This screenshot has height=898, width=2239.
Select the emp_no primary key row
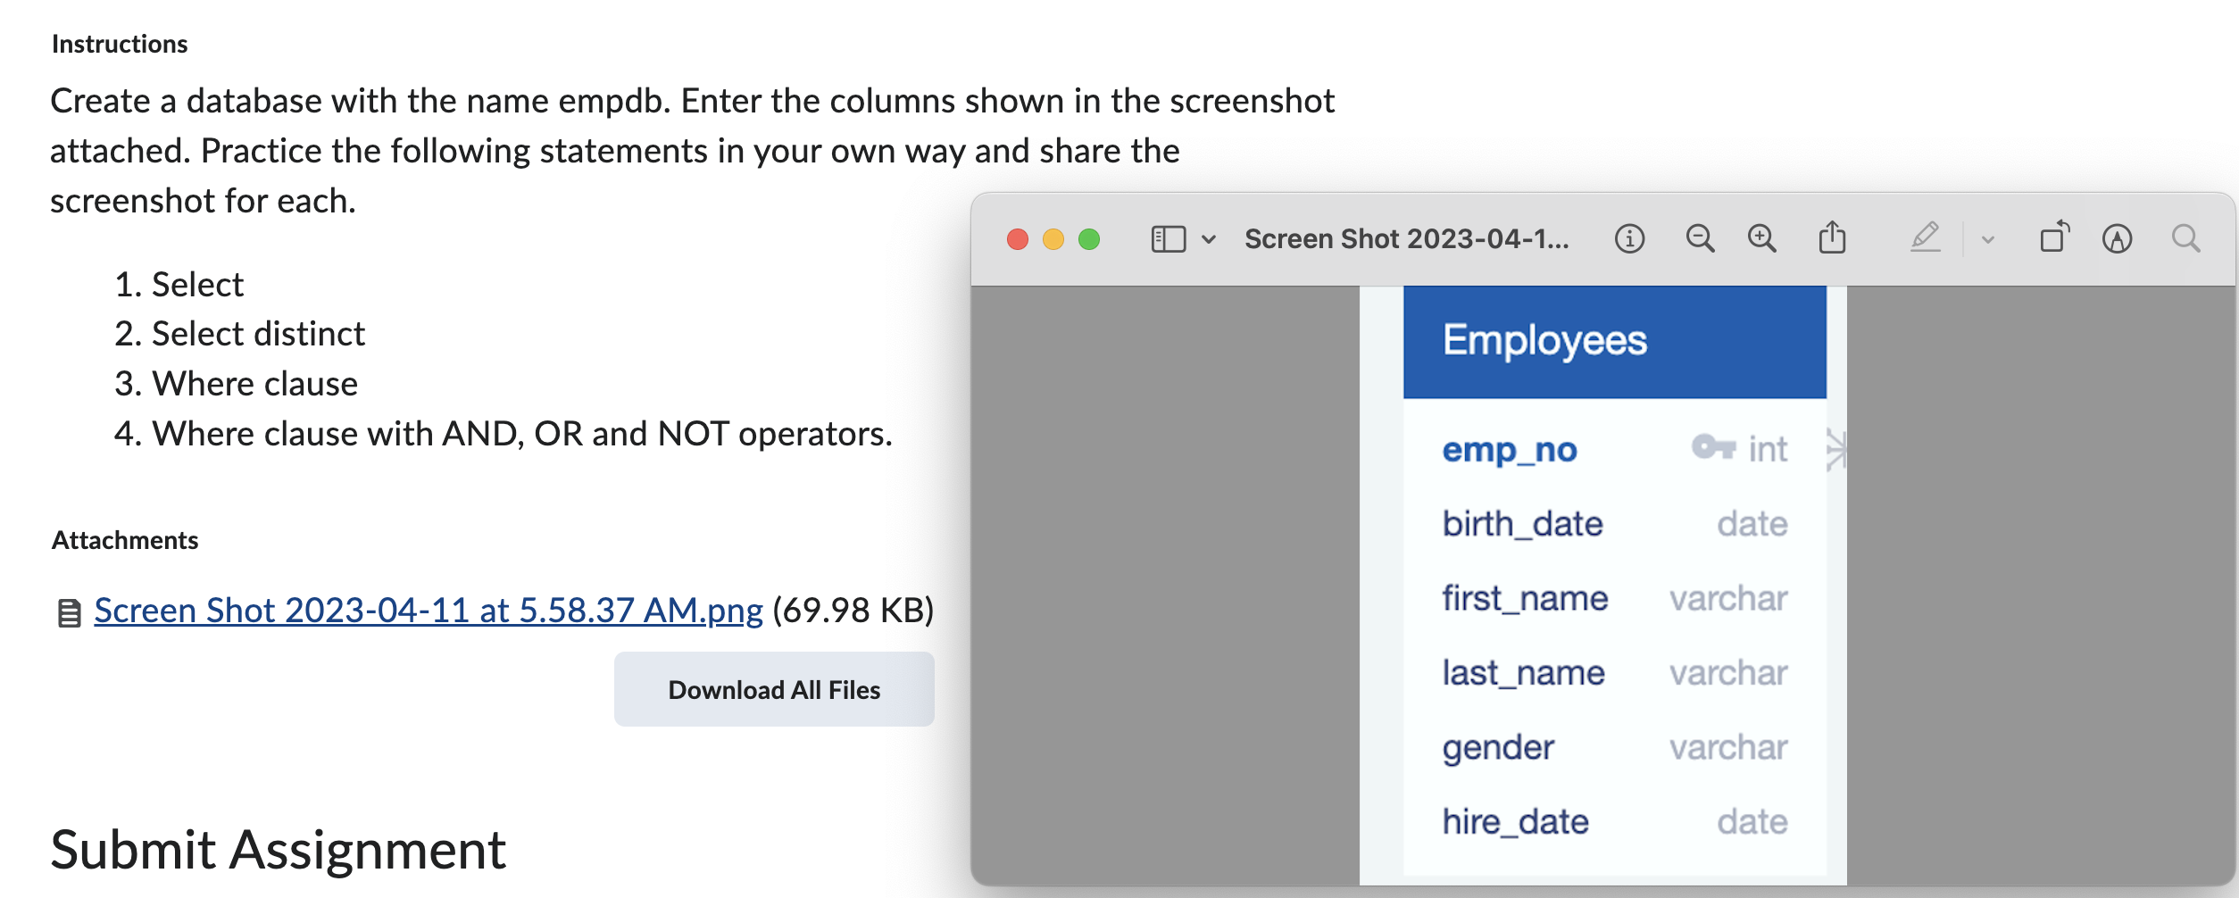[x=1511, y=450]
